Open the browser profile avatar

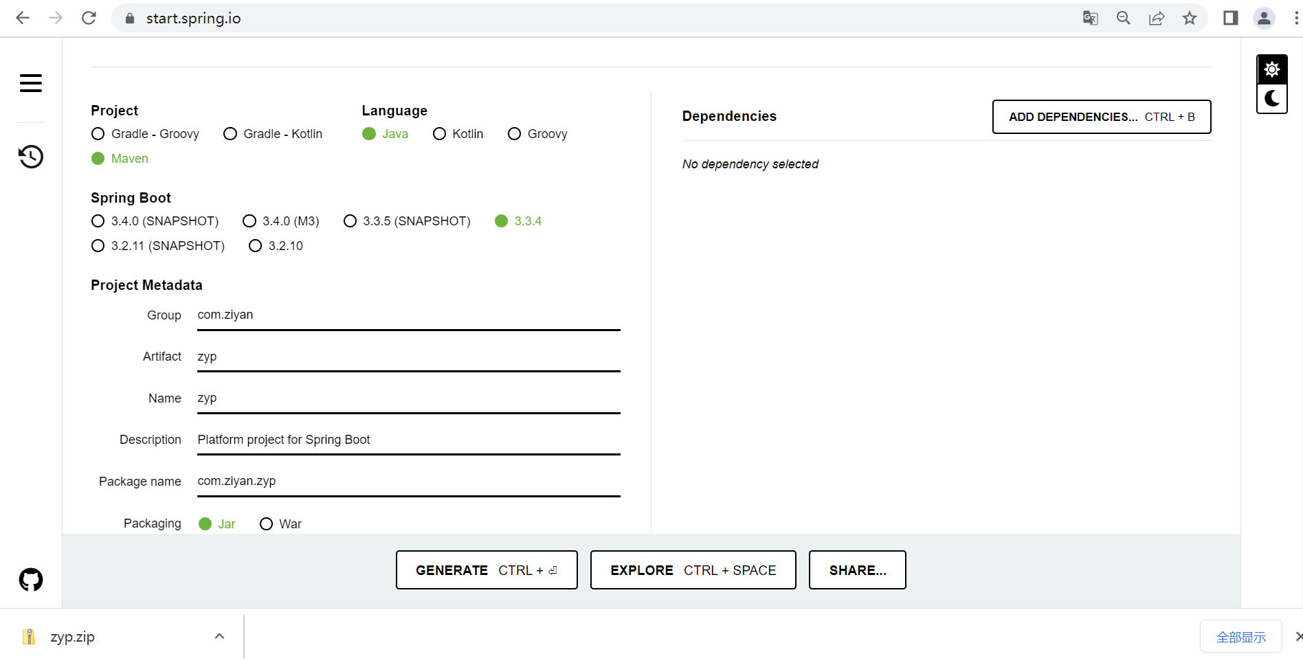[1264, 18]
